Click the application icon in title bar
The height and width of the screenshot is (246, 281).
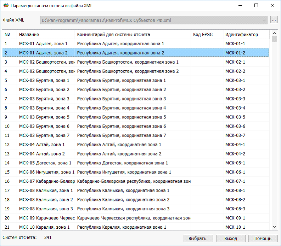(x=6, y=5)
